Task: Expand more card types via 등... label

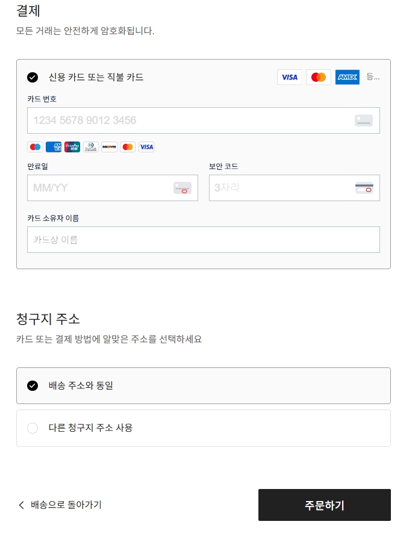Action: 373,77
